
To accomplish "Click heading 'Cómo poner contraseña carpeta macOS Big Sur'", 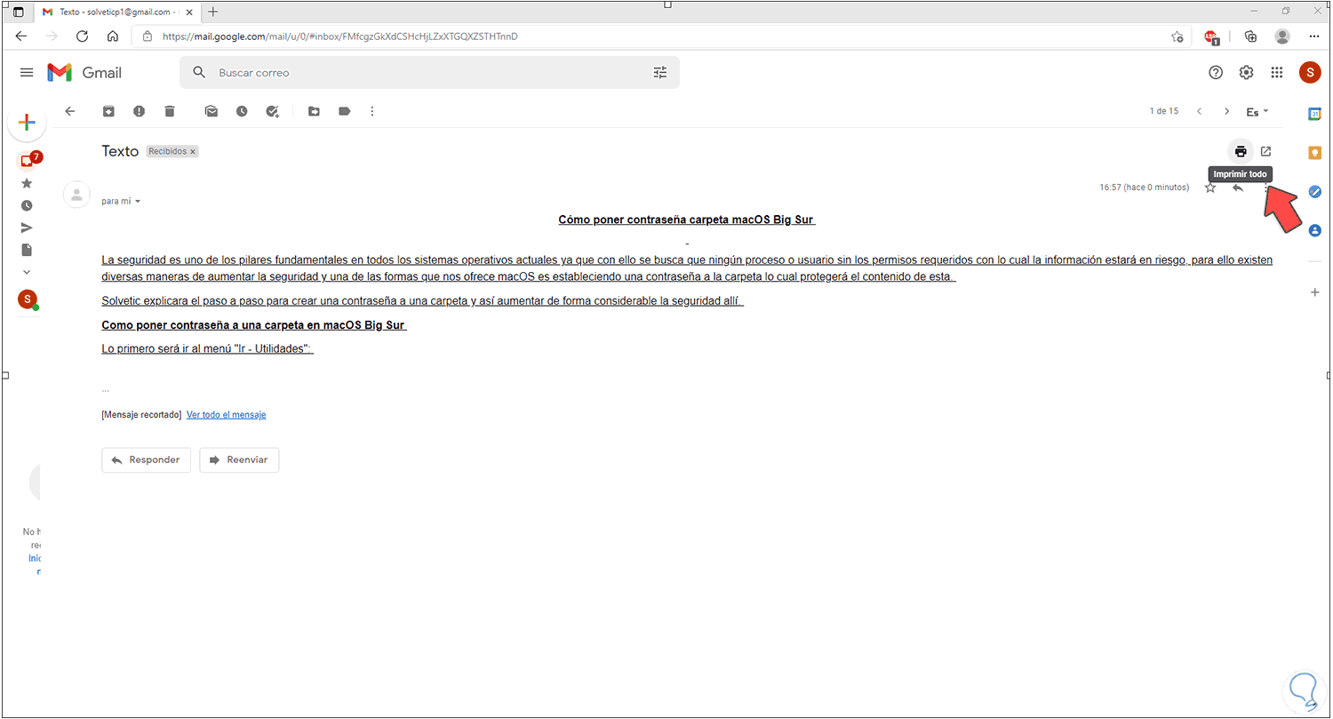I will pyautogui.click(x=687, y=220).
